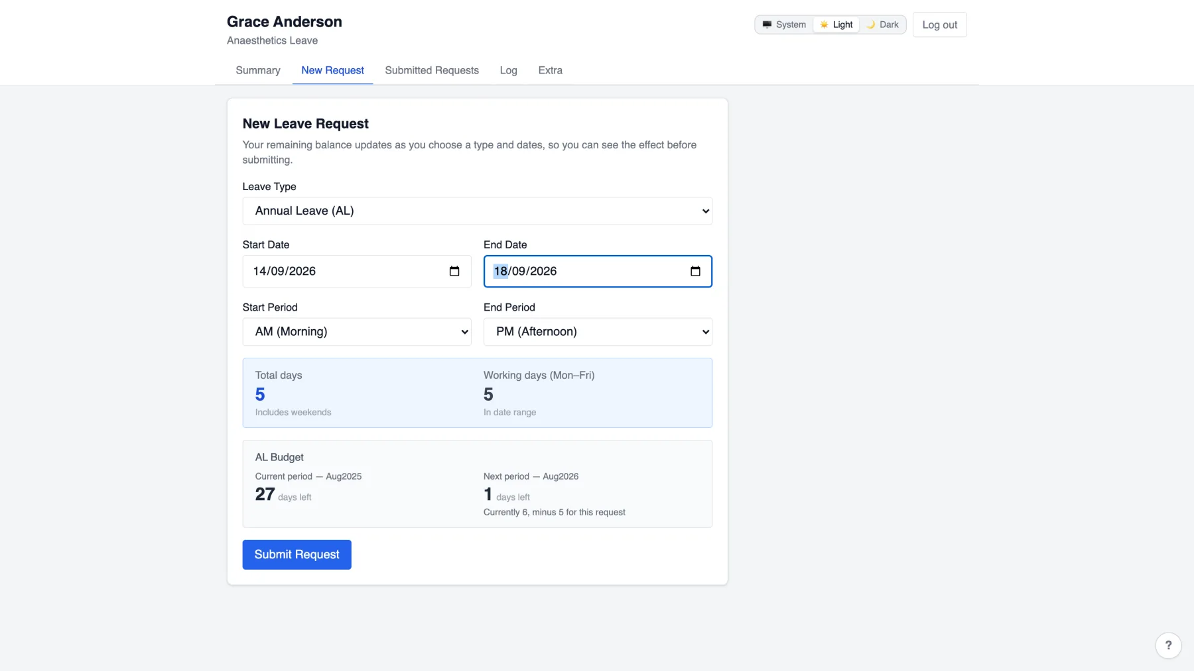Image resolution: width=1194 pixels, height=671 pixels.
Task: Open the End Period dropdown
Action: [x=598, y=332]
